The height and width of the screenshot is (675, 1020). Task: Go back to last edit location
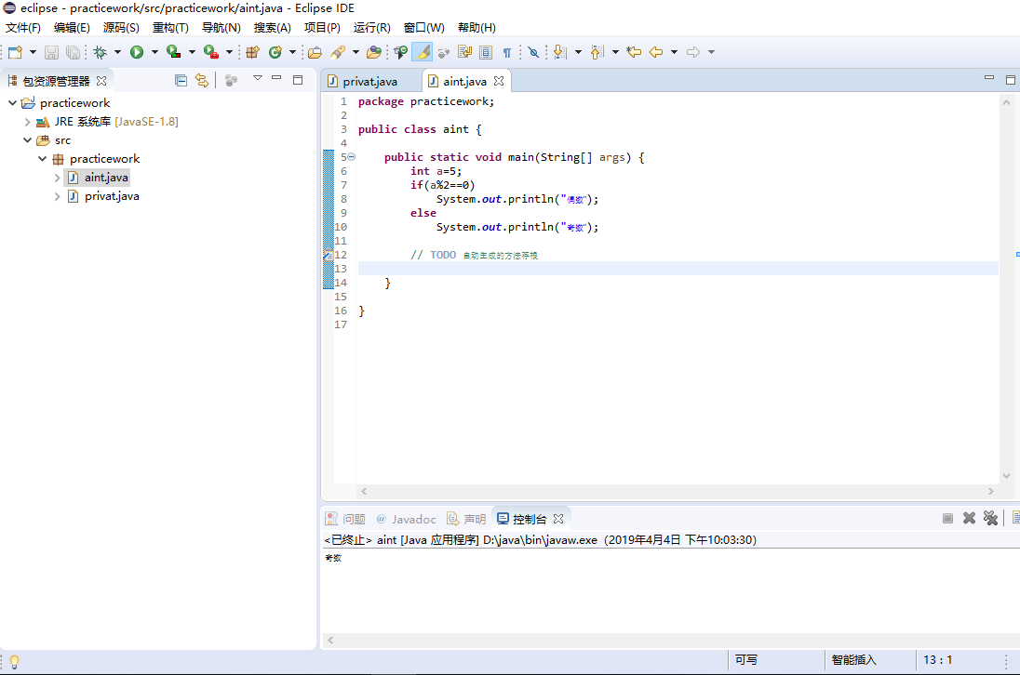click(634, 52)
